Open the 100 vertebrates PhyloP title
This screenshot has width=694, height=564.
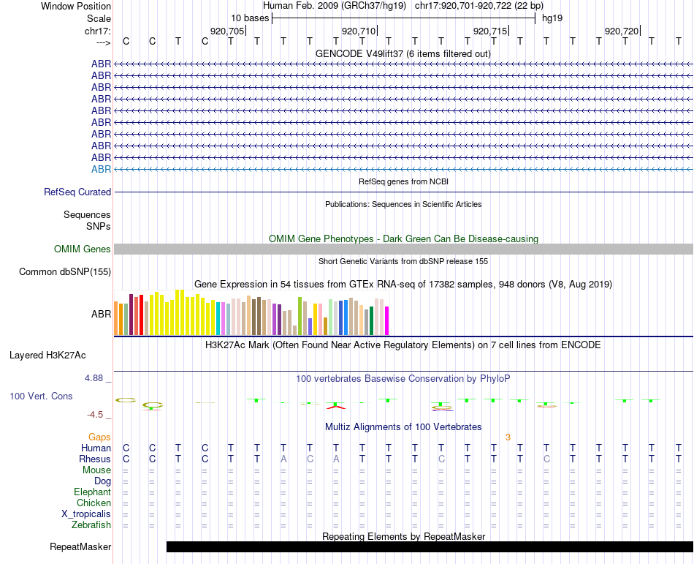click(403, 379)
